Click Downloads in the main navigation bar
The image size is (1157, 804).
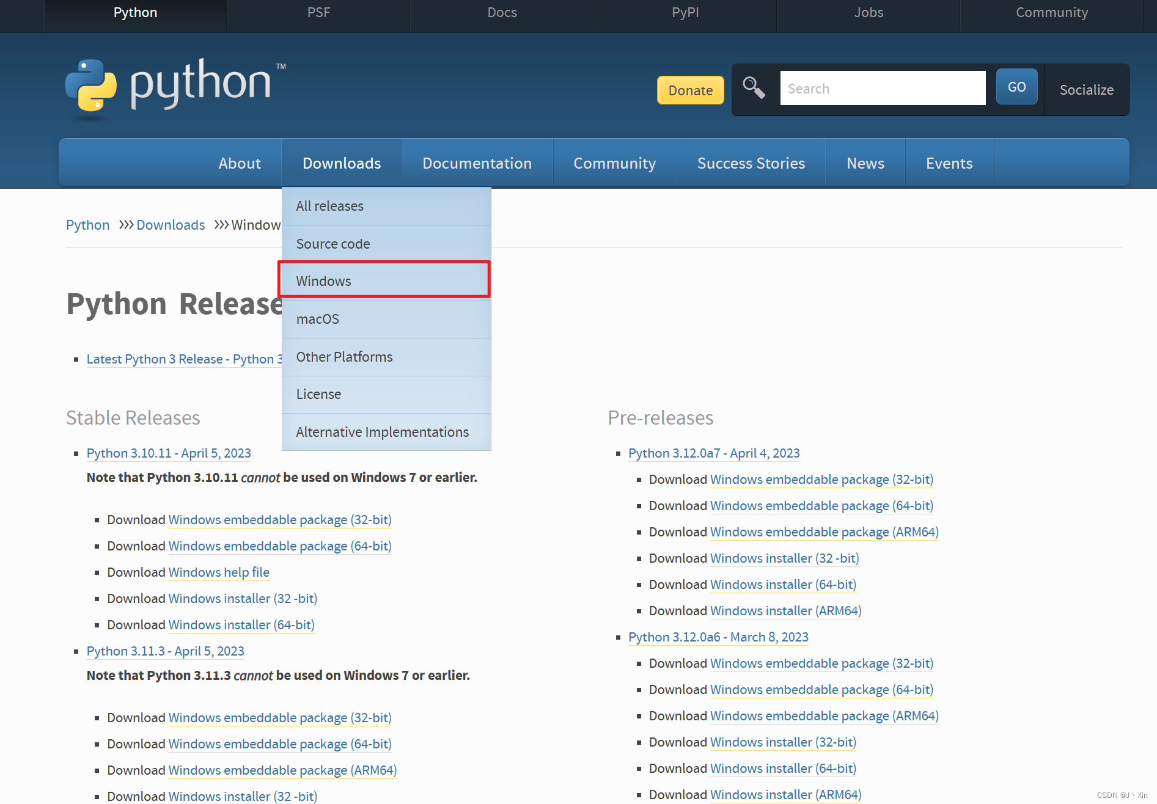(342, 163)
